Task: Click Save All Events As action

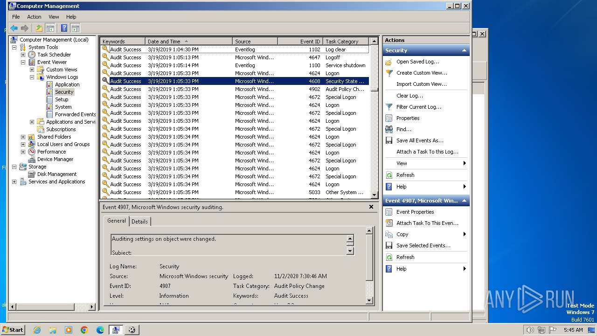Action: 420,140
